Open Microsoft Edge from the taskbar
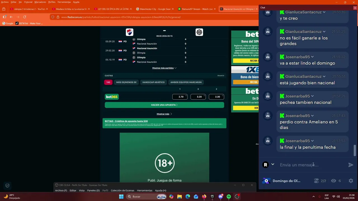The height and width of the screenshot is (201, 358). click(x=188, y=197)
